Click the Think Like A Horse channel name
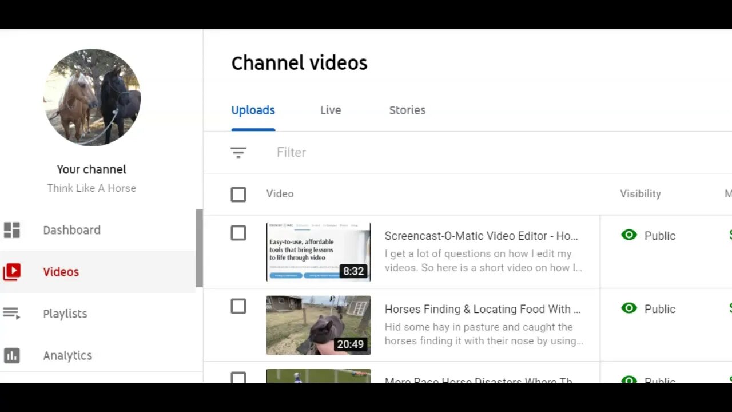The width and height of the screenshot is (732, 412). click(91, 188)
